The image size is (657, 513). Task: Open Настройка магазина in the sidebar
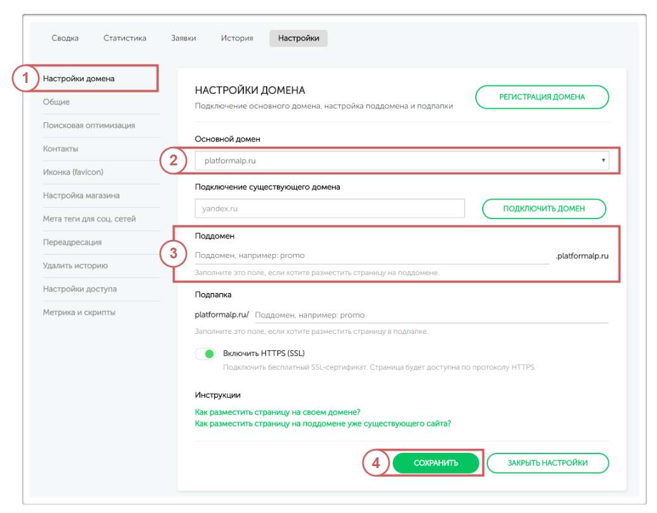click(x=81, y=196)
